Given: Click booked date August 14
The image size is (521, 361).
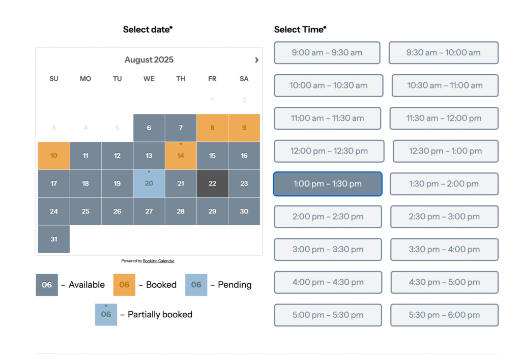Looking at the screenshot, I should click(181, 156).
